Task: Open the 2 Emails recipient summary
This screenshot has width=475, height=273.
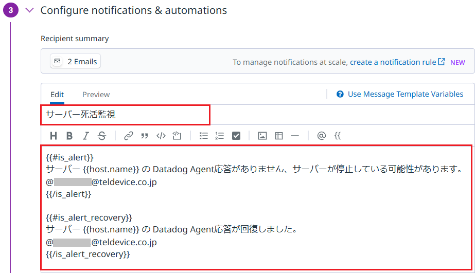Action: (76, 62)
